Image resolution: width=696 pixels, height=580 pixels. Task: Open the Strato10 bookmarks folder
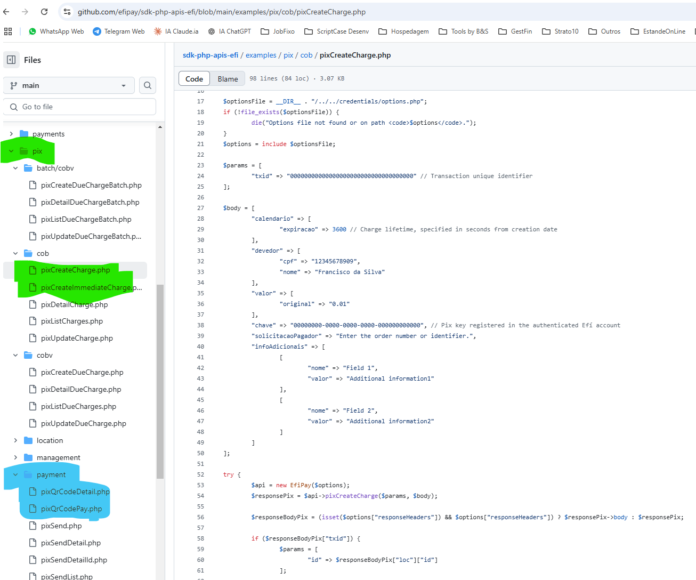click(x=560, y=31)
